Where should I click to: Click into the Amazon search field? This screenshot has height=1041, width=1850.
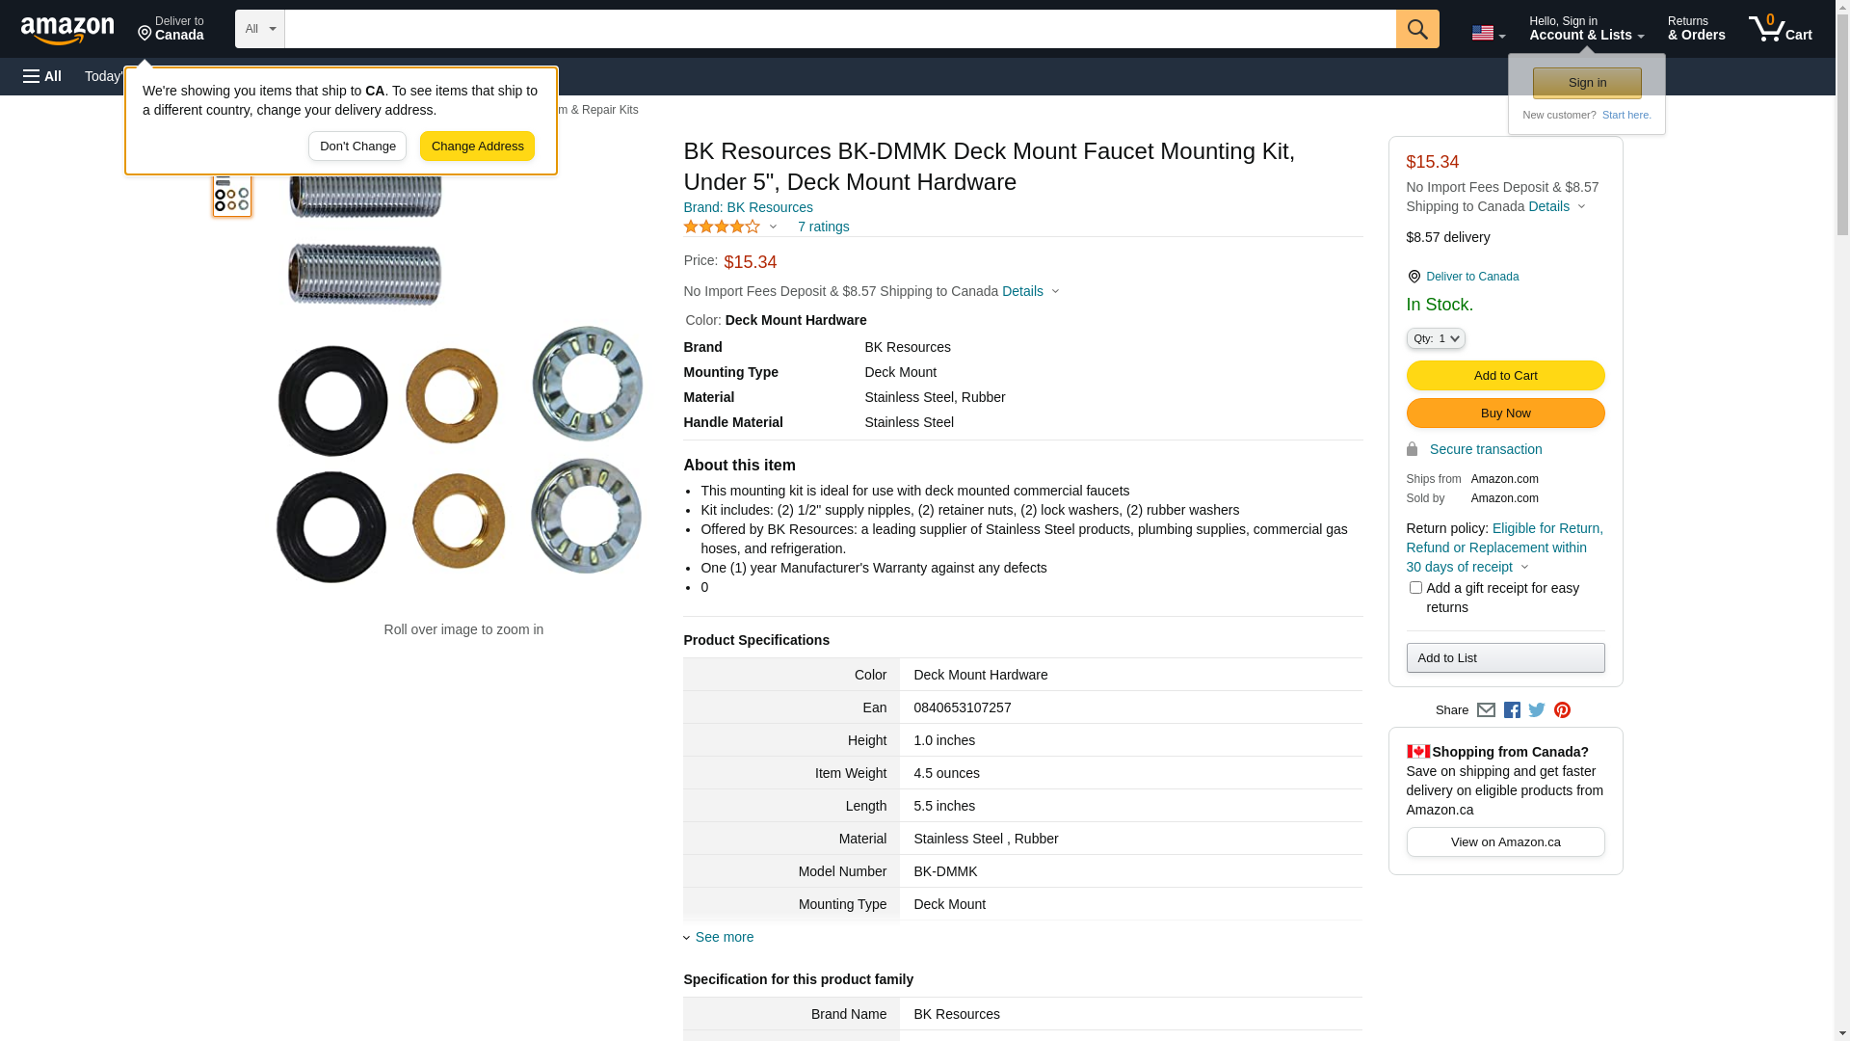coord(839,29)
